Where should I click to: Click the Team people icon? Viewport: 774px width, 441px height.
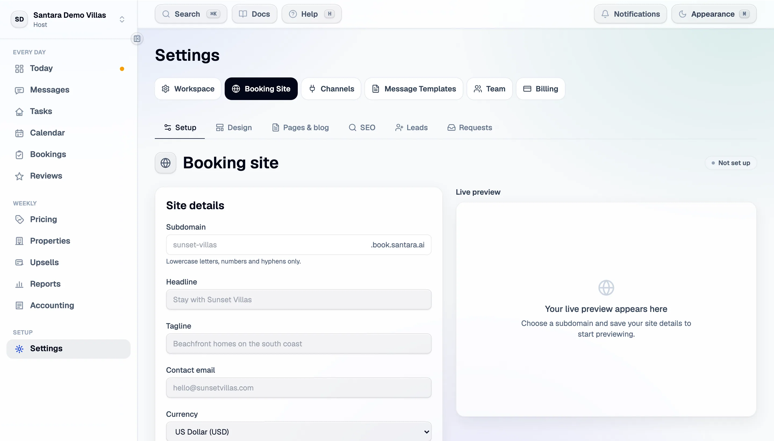[478, 89]
